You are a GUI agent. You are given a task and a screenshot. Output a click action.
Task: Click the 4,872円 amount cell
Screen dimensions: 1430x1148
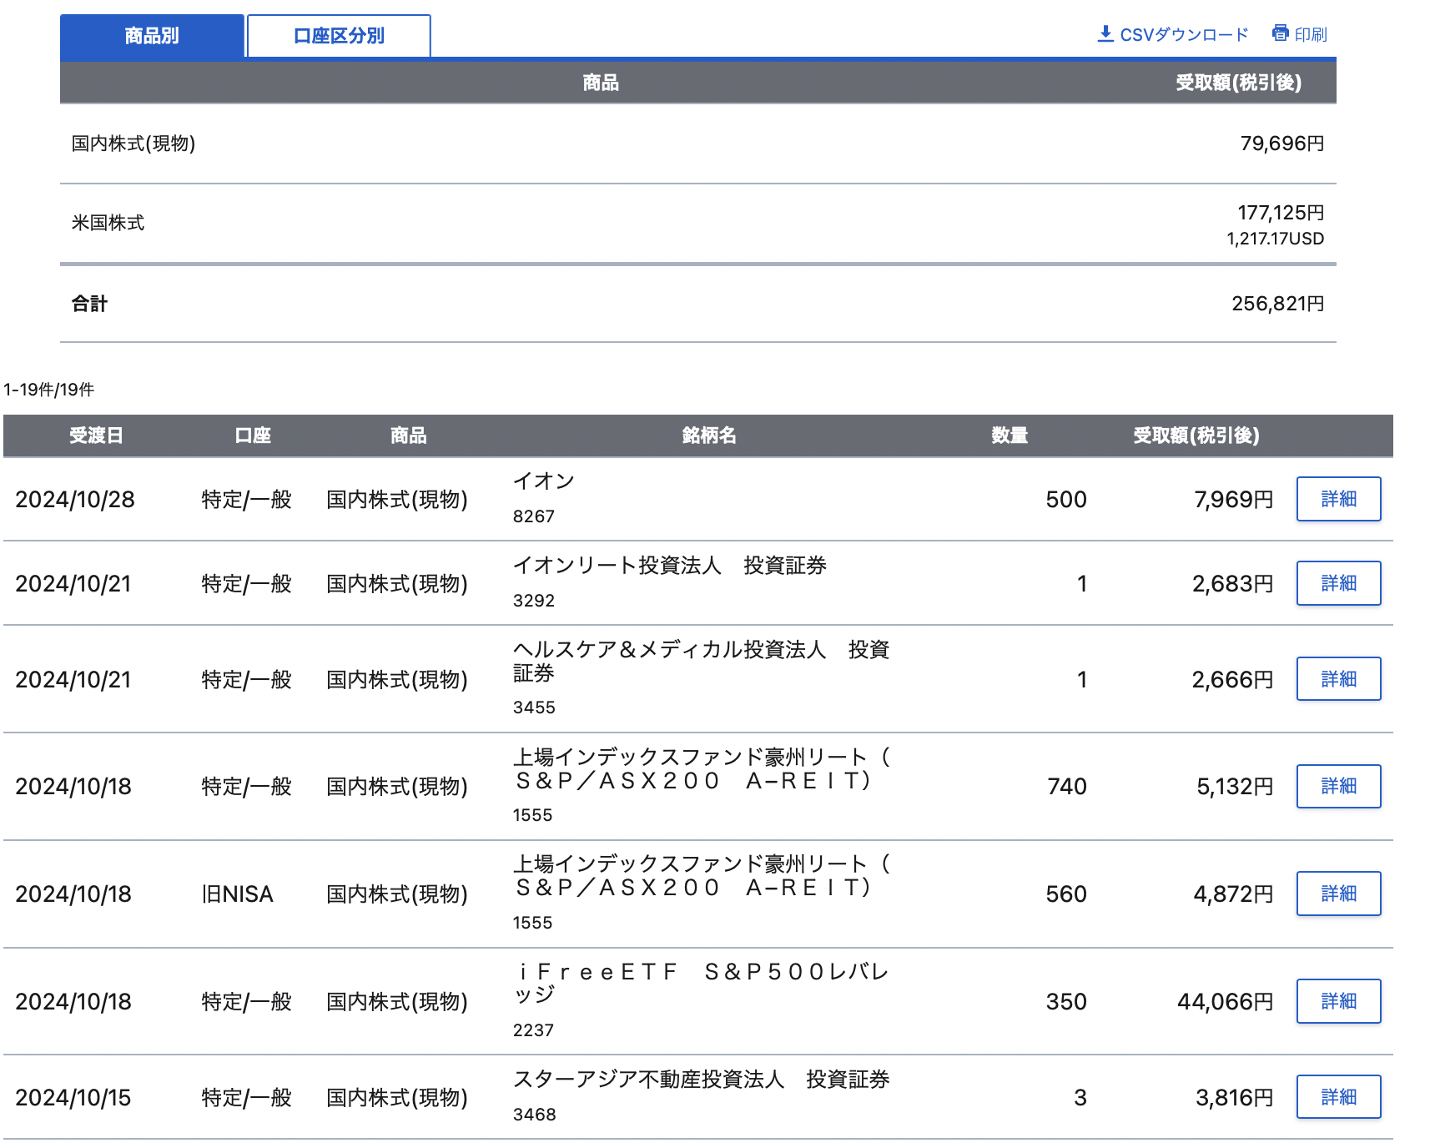(x=1234, y=894)
